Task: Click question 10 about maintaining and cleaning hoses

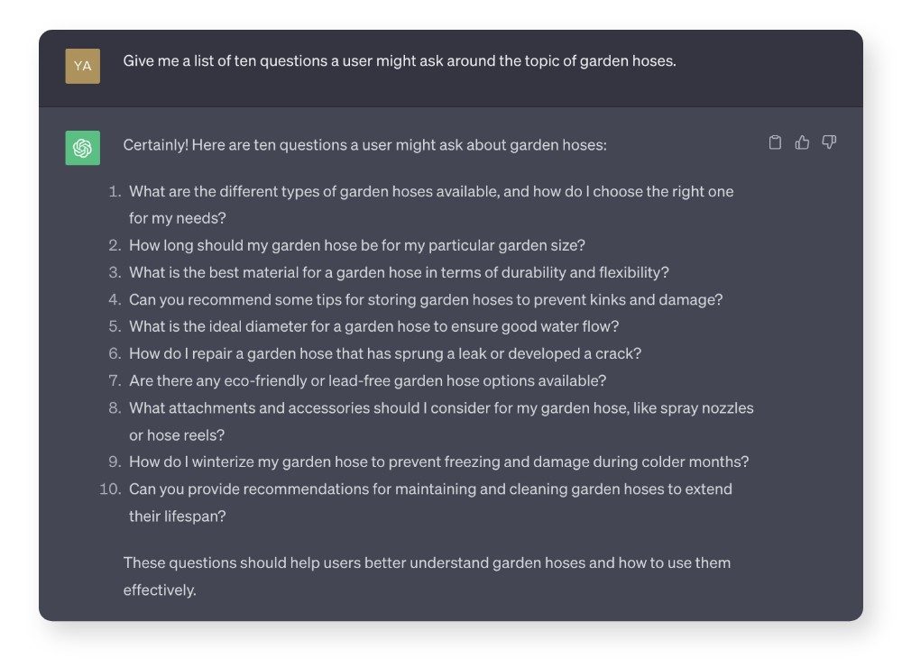Action: pyautogui.click(x=430, y=489)
